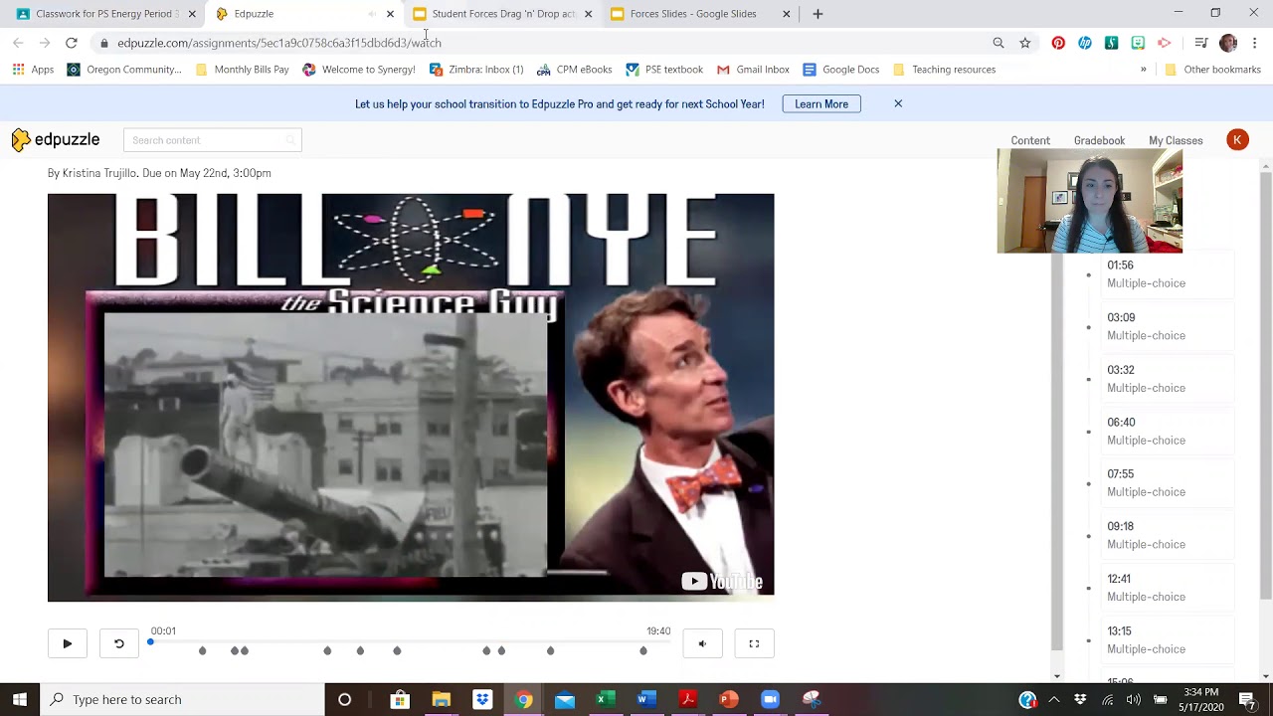Click the Search content field
1273x716 pixels.
[212, 140]
